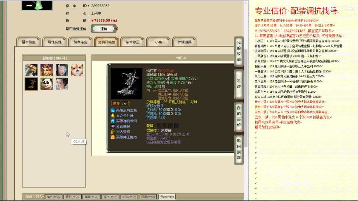The height and width of the screenshot is (201, 358).
Task: Open the 外观道具 tab
Action: point(185,42)
